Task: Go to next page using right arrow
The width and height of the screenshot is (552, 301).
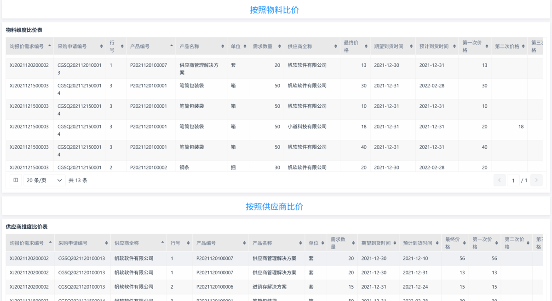Action: pos(536,180)
